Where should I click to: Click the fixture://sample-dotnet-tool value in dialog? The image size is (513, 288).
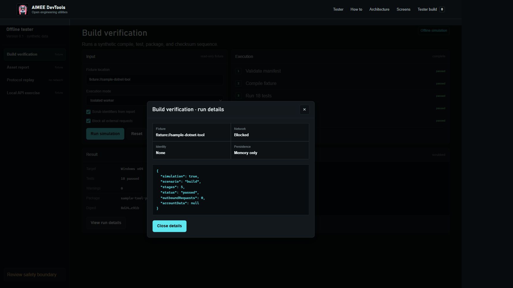tap(180, 135)
